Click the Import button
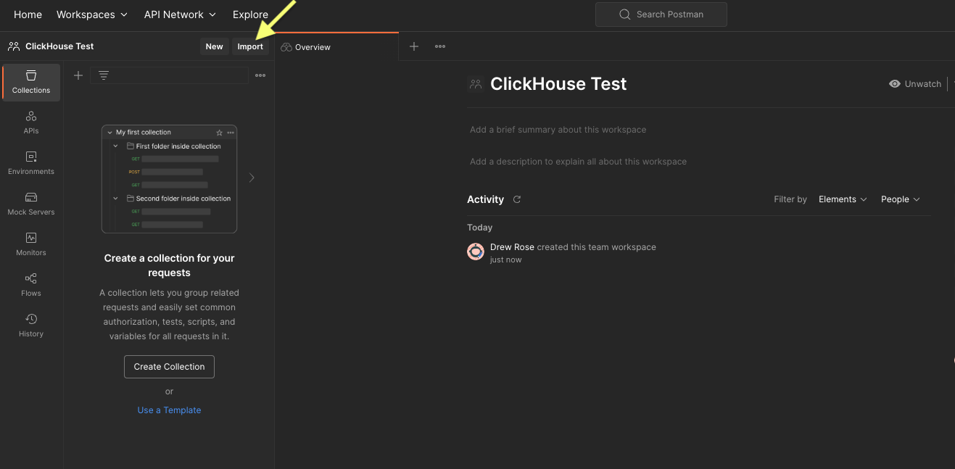 tap(250, 46)
